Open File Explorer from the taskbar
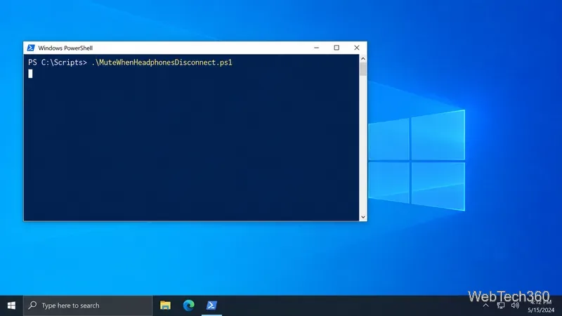Image resolution: width=562 pixels, height=316 pixels. coord(165,305)
